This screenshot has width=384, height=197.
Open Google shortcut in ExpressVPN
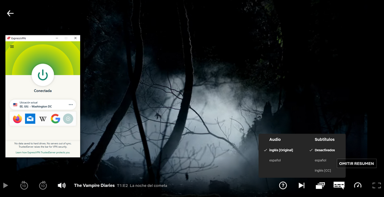point(55,119)
